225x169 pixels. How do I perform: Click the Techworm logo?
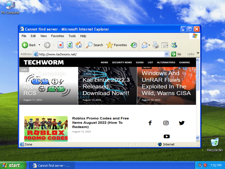coord(44,62)
